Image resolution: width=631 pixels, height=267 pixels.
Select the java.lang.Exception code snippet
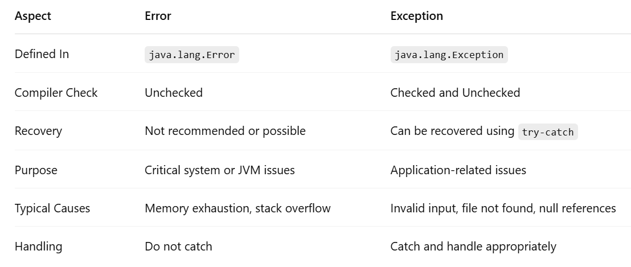449,55
